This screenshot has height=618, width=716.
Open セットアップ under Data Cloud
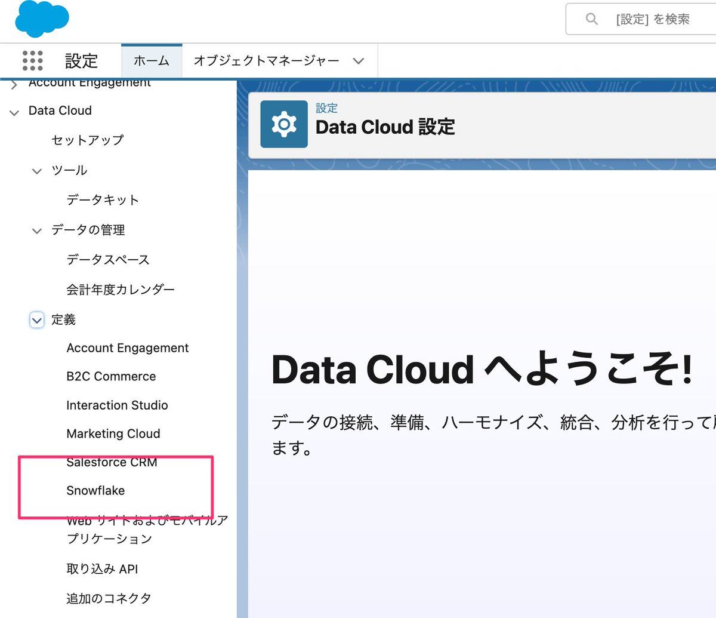87,140
